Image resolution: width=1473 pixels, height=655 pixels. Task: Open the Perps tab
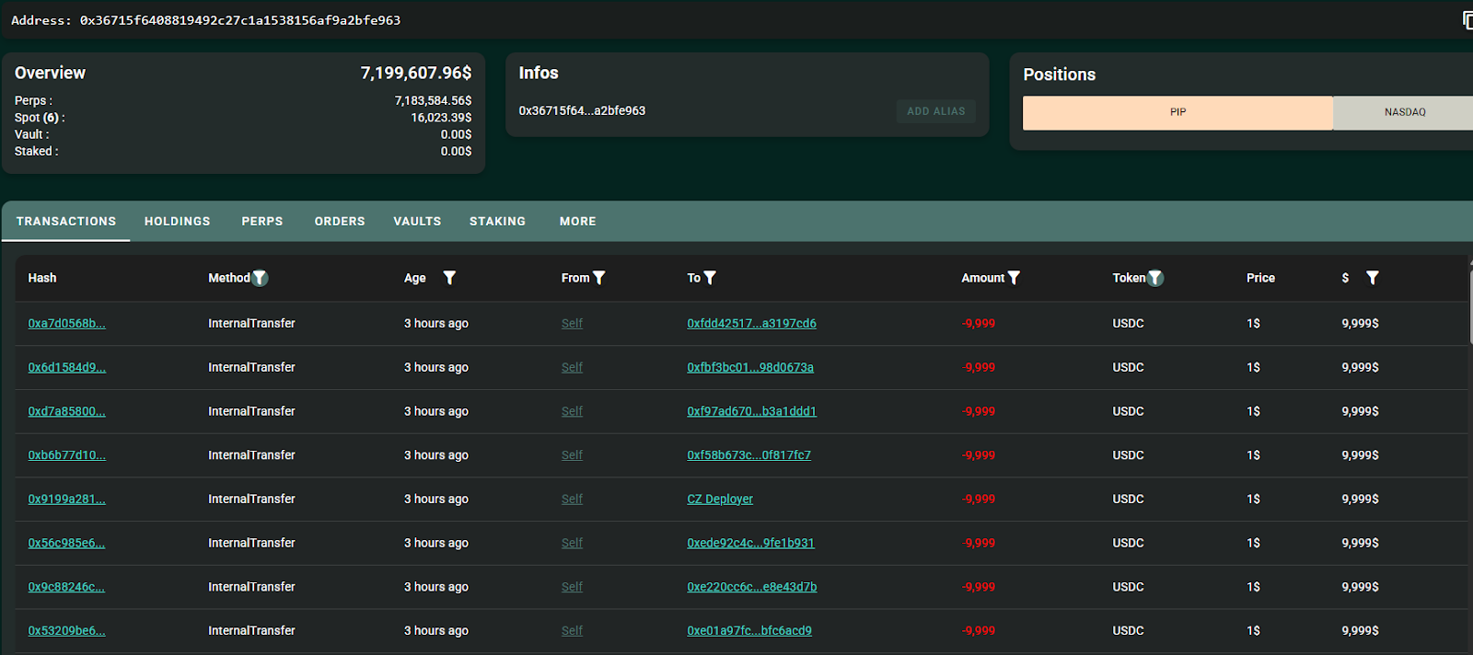coord(262,222)
